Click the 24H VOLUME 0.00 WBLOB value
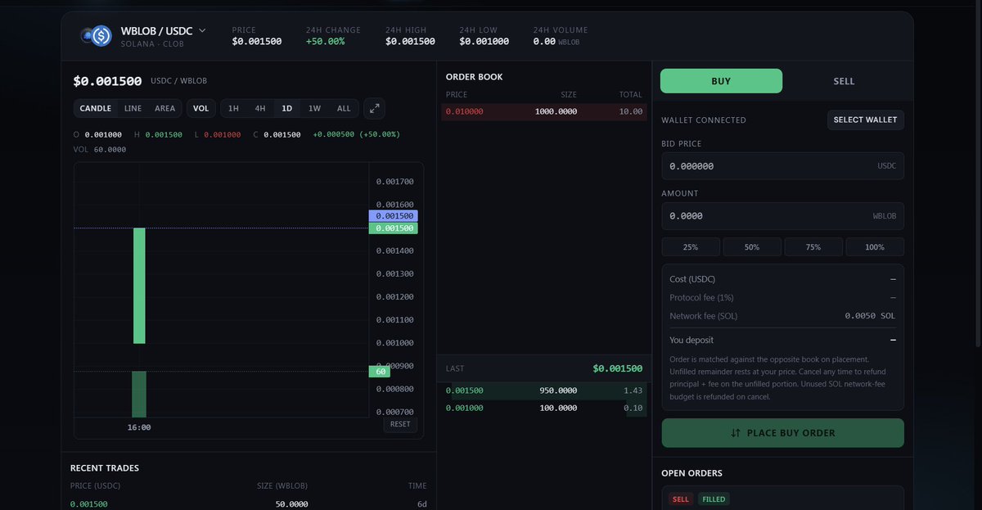Image resolution: width=982 pixels, height=510 pixels. [556, 41]
